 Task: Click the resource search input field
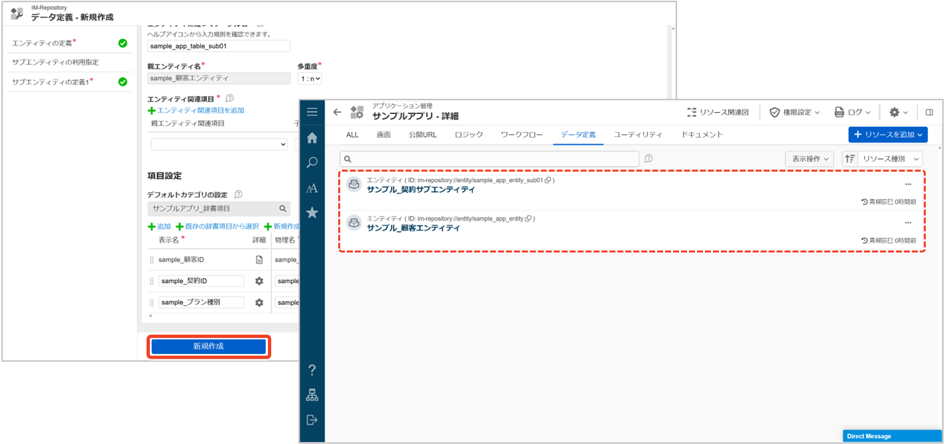coord(489,159)
